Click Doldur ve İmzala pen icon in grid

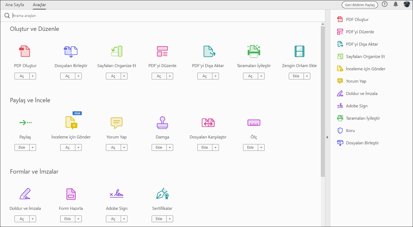point(25,194)
